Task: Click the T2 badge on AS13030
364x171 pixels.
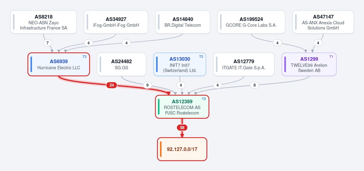Action: [x=201, y=56]
